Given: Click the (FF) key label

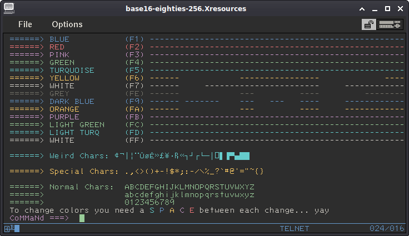Looking at the screenshot, I should pos(134,140).
